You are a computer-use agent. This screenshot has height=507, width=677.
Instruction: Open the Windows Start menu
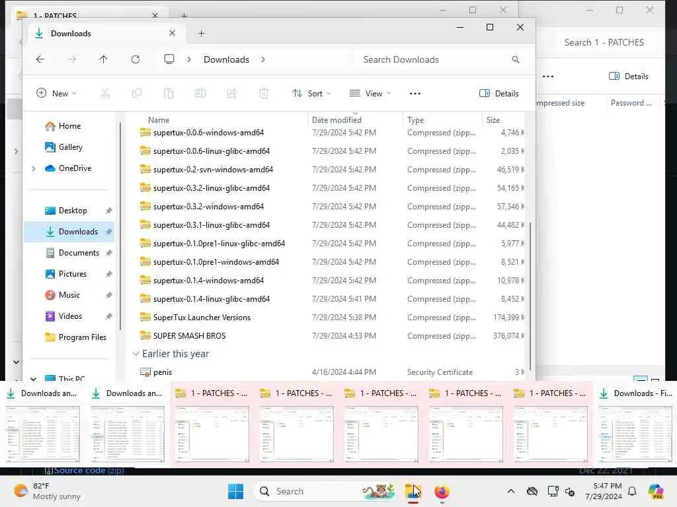[235, 491]
